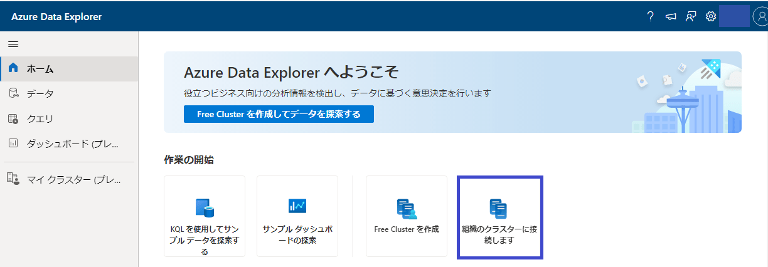Open the マイ クラスター (プレ... navigation item
The height and width of the screenshot is (267, 768).
(69, 179)
